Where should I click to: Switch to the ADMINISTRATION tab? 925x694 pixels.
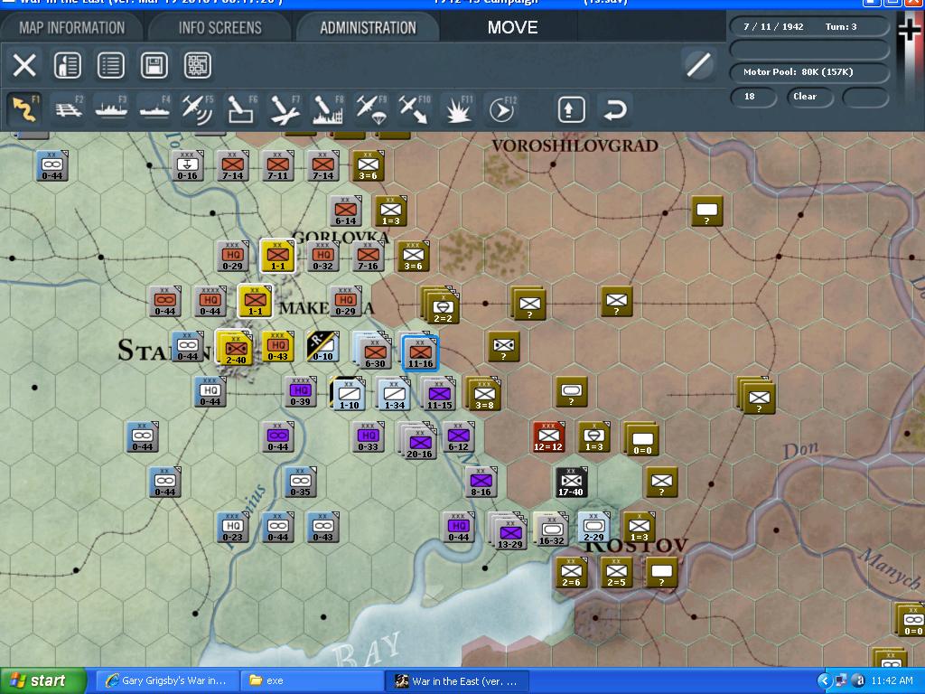(369, 27)
